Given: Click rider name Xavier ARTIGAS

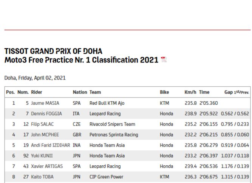Looking at the screenshot, I should point(47,166).
